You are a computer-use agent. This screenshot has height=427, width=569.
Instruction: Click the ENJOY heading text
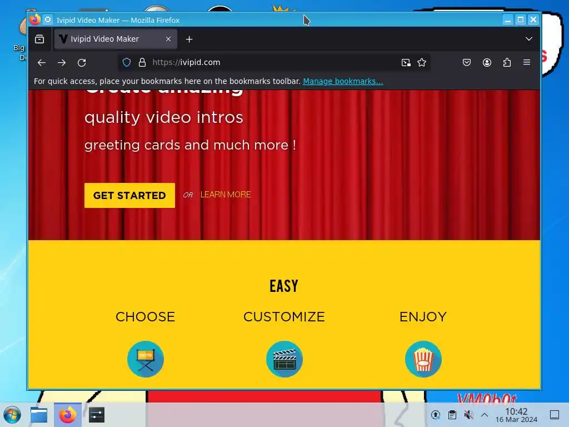[423, 316]
